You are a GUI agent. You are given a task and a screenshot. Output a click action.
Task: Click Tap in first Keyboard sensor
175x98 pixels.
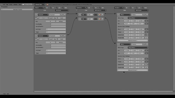click(x=55, y=18)
